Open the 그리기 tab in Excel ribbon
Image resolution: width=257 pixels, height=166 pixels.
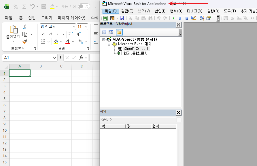47,18
